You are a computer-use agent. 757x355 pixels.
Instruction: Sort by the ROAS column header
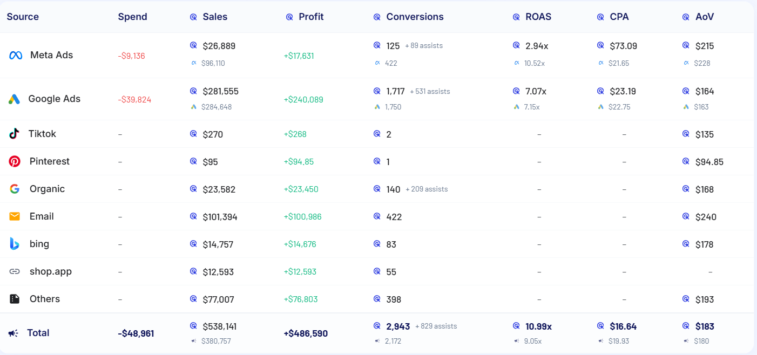(x=538, y=17)
